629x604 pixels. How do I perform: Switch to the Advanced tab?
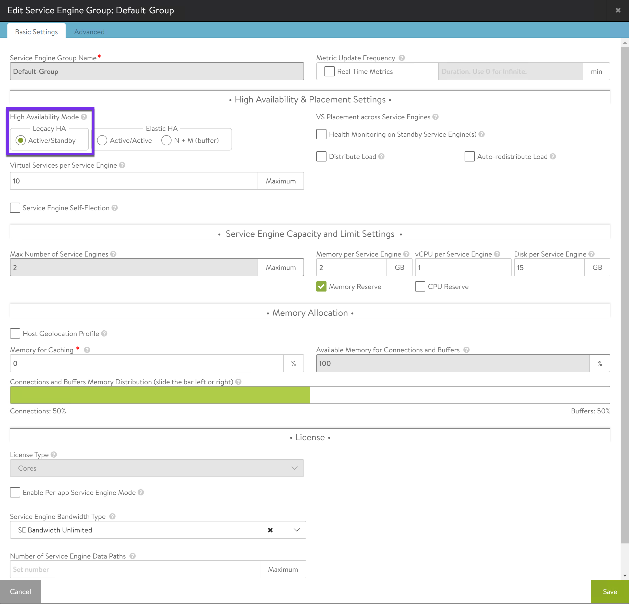[x=89, y=32]
